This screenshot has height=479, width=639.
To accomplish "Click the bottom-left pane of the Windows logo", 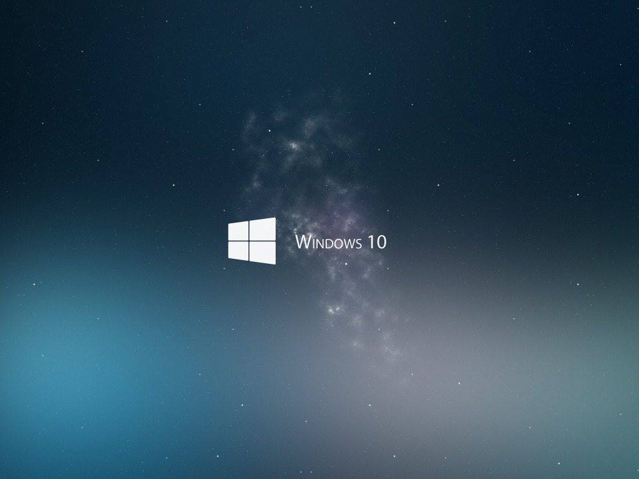I will [238, 250].
